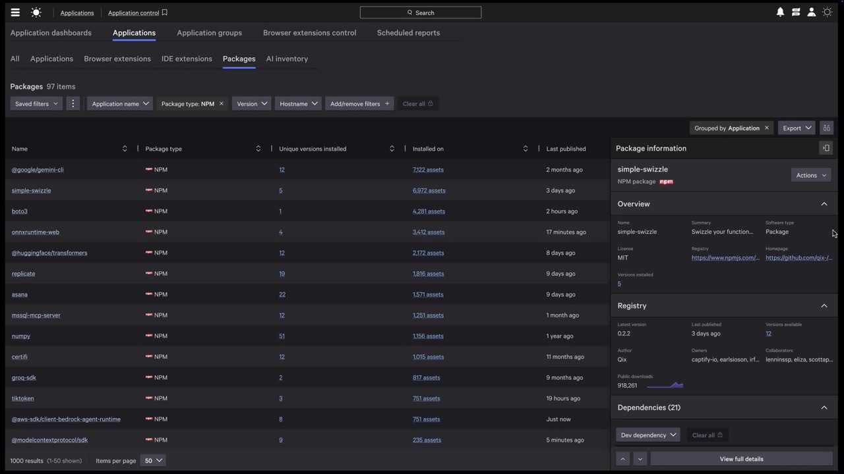Open column layout settings icon
The height and width of the screenshot is (474, 844).
pos(826,128)
